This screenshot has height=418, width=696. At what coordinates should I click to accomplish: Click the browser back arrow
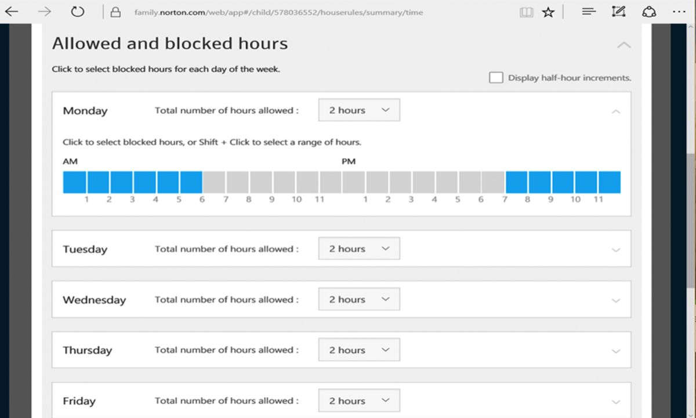[x=10, y=11]
